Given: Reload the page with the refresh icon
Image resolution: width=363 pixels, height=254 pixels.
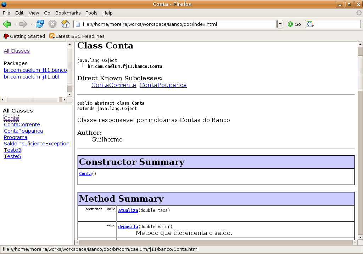Looking at the screenshot, I should coord(40,24).
